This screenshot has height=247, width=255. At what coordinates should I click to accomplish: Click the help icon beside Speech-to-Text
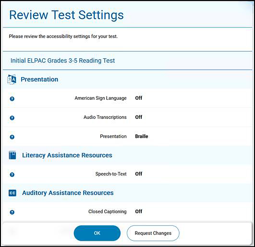point(12,175)
